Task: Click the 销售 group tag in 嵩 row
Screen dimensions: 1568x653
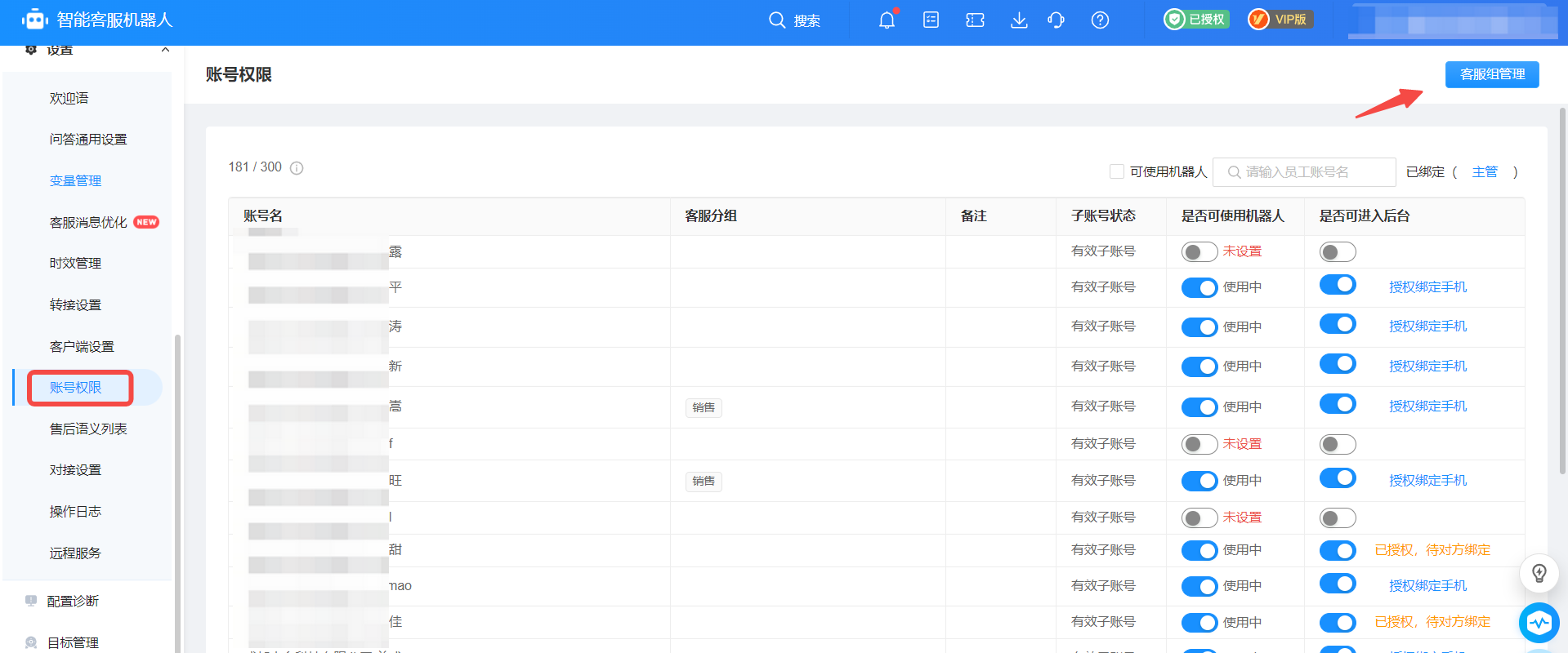Action: (704, 407)
